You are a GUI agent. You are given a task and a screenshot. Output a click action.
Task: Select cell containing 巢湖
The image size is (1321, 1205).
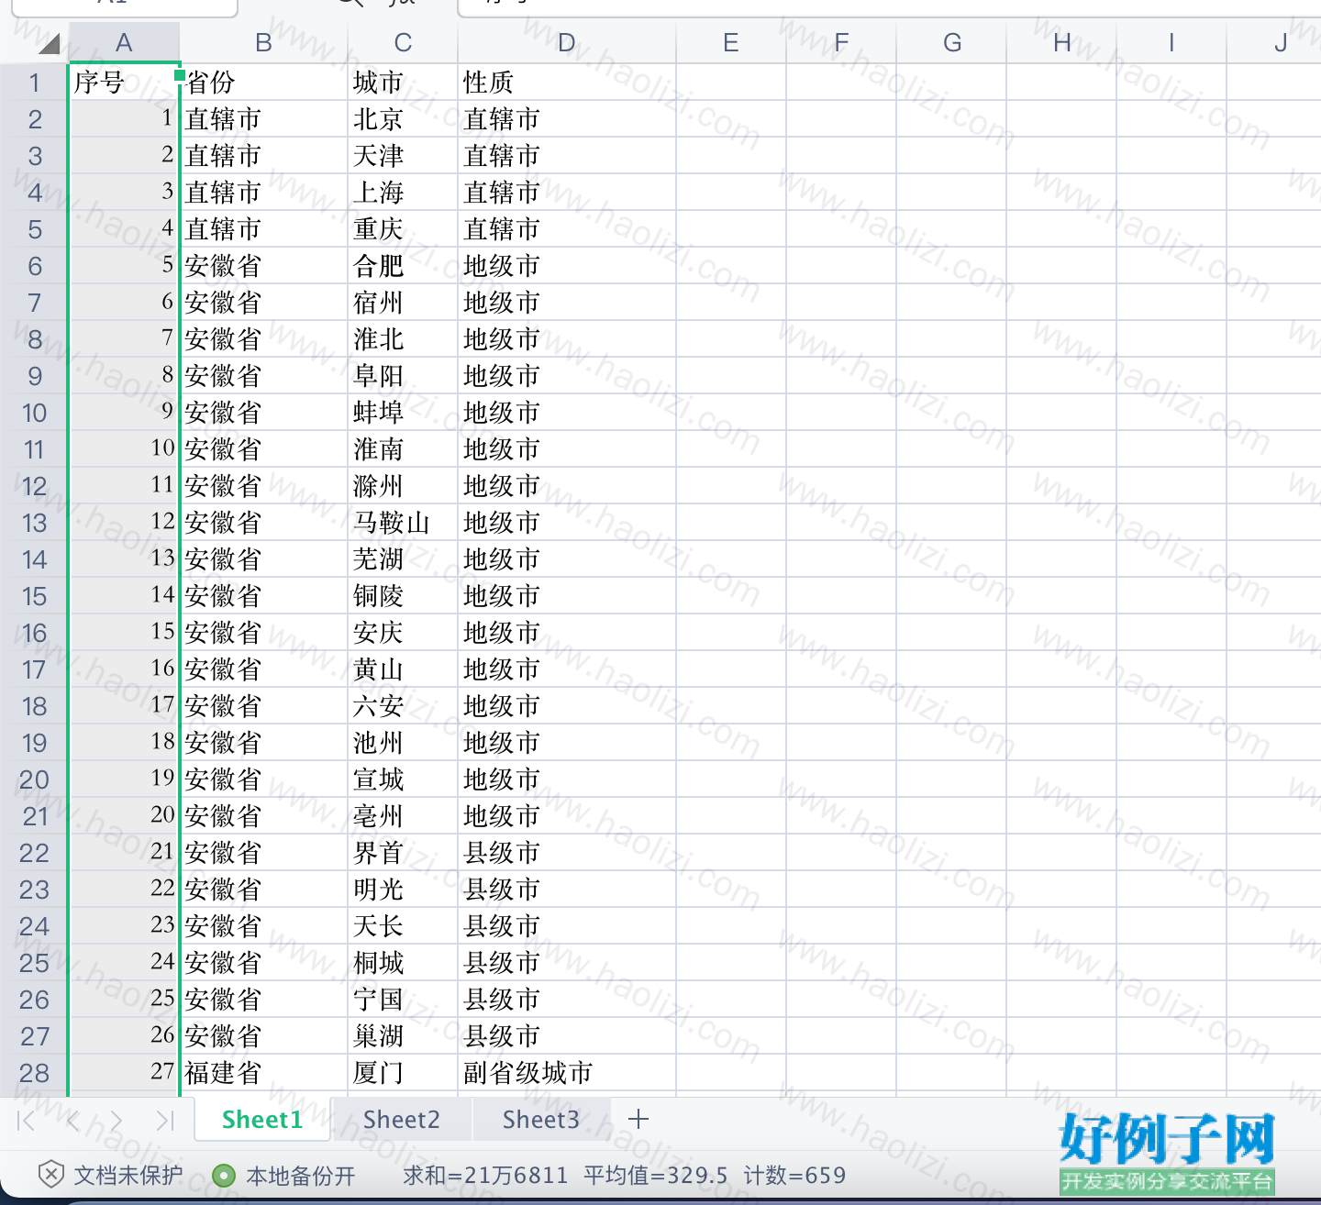403,1036
